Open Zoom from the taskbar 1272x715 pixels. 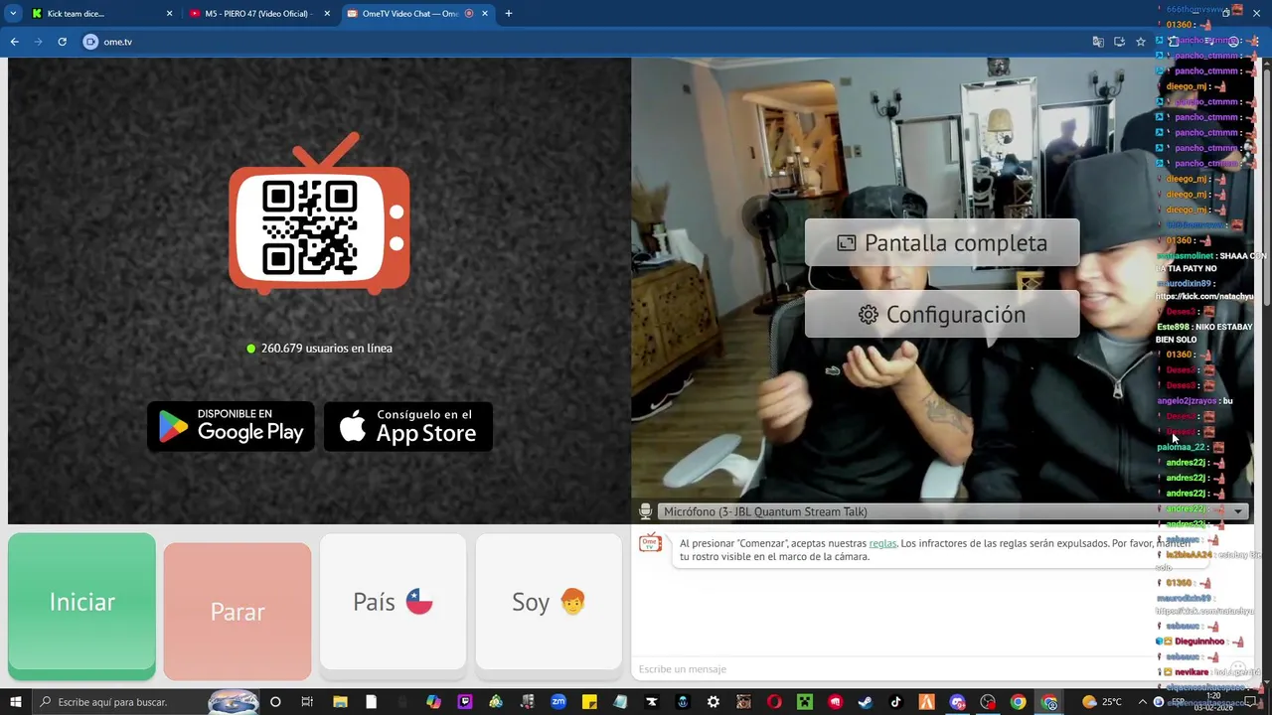pos(557,702)
